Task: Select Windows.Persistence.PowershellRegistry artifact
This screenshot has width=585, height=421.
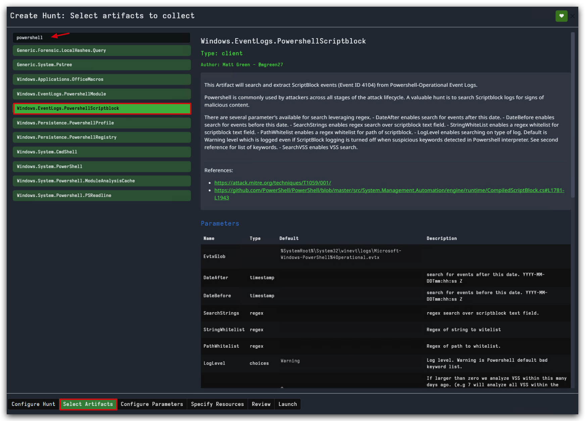Action: [102, 137]
